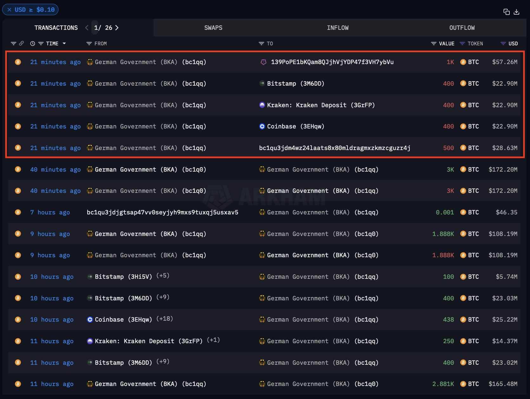This screenshot has height=399, width=530.
Task: Click the 250 BTC value cell
Action: (x=448, y=341)
